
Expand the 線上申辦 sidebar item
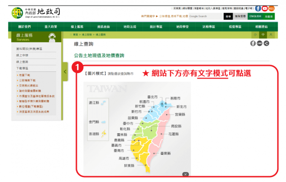[22, 55]
